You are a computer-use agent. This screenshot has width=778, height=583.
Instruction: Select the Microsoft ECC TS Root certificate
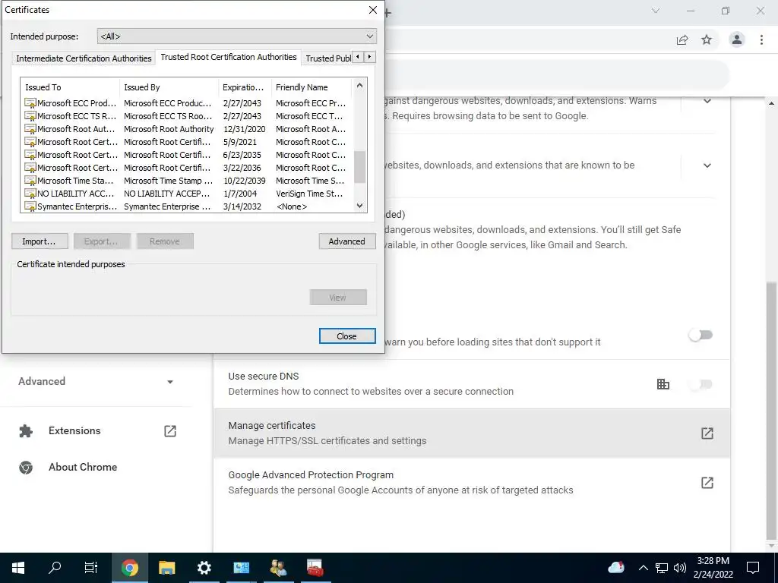pyautogui.click(x=187, y=116)
